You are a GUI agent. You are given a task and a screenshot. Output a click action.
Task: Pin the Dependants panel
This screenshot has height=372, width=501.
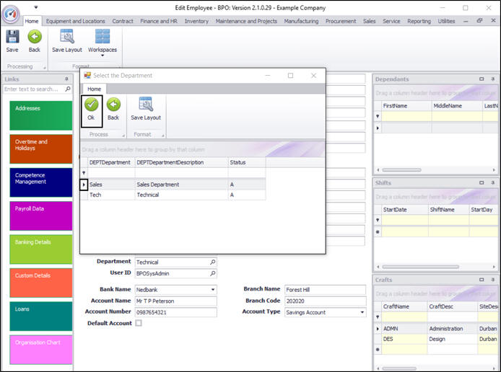pyautogui.click(x=492, y=79)
